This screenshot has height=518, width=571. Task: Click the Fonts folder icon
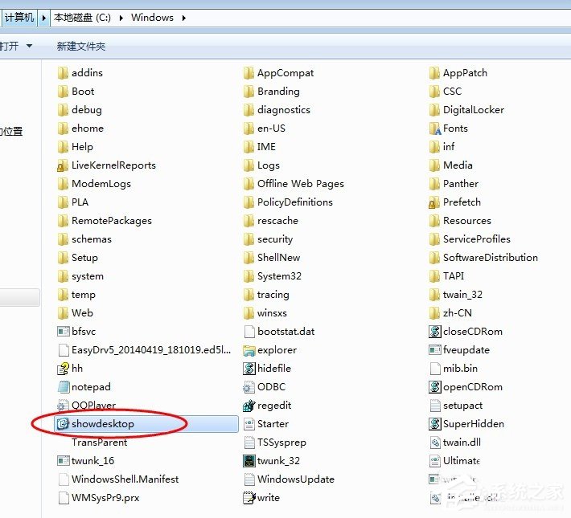click(435, 128)
